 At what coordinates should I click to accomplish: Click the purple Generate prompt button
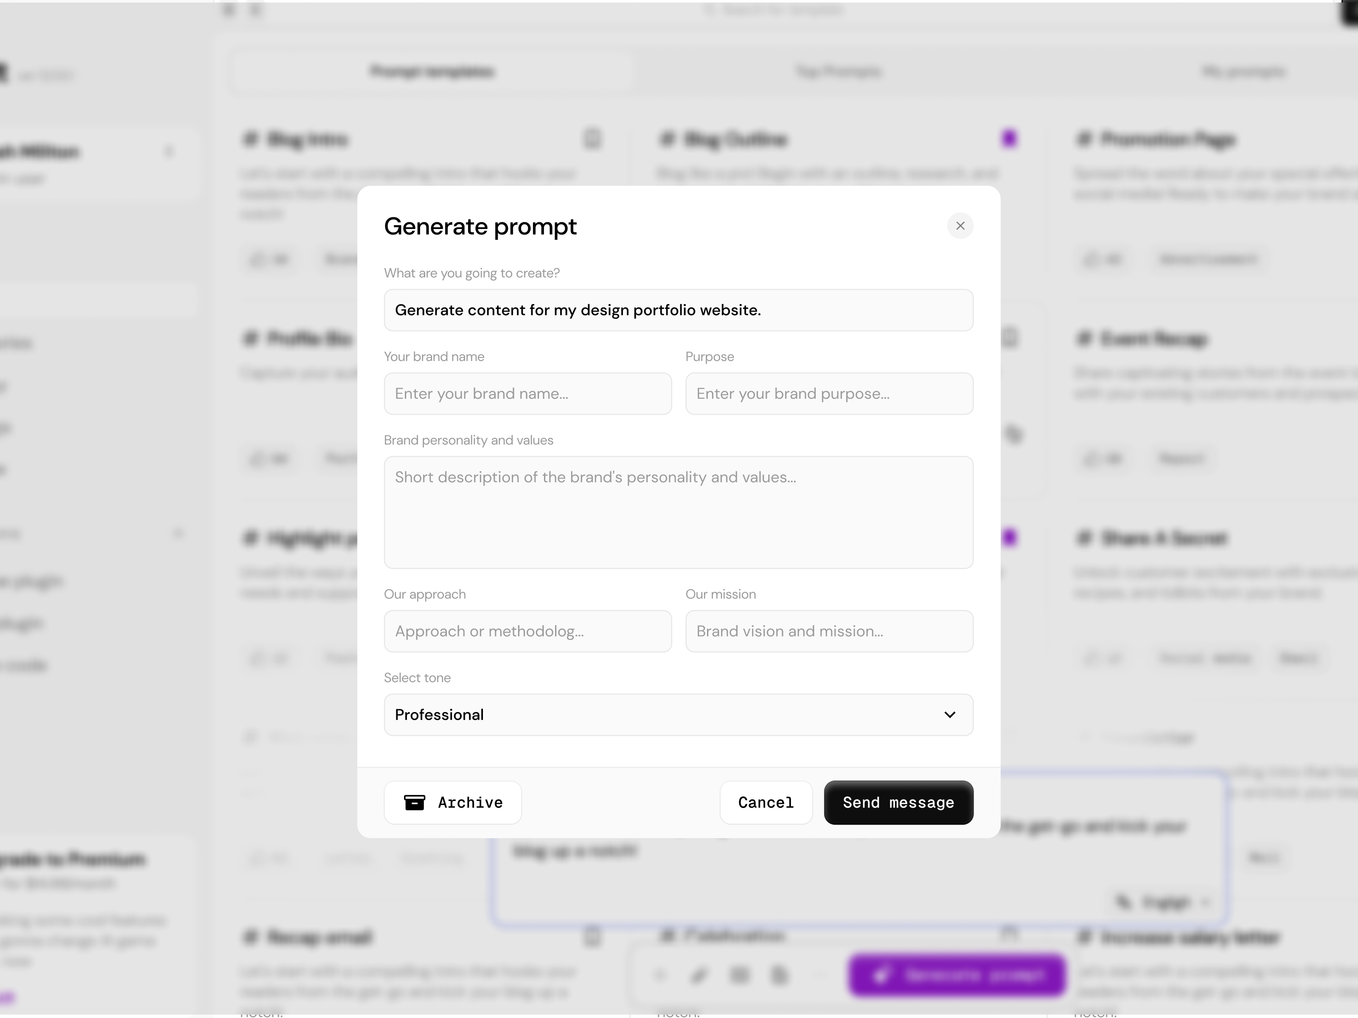(956, 975)
